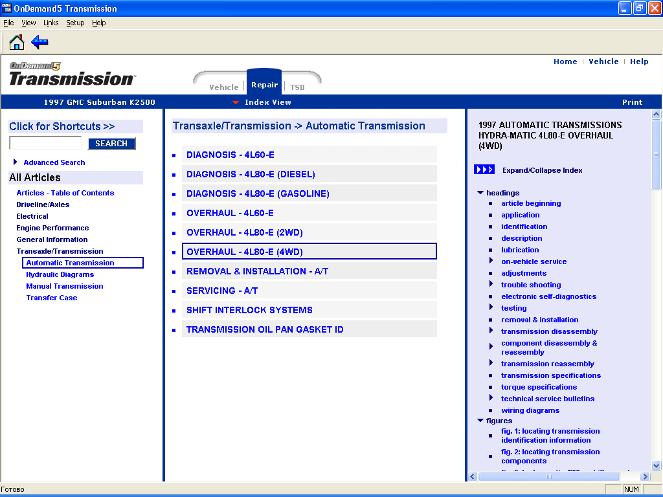
Task: Collapse the headings section
Action: (480, 193)
